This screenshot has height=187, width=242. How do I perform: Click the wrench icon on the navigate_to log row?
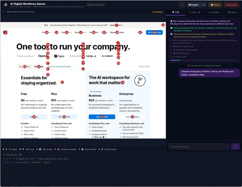pyautogui.click(x=14, y=159)
